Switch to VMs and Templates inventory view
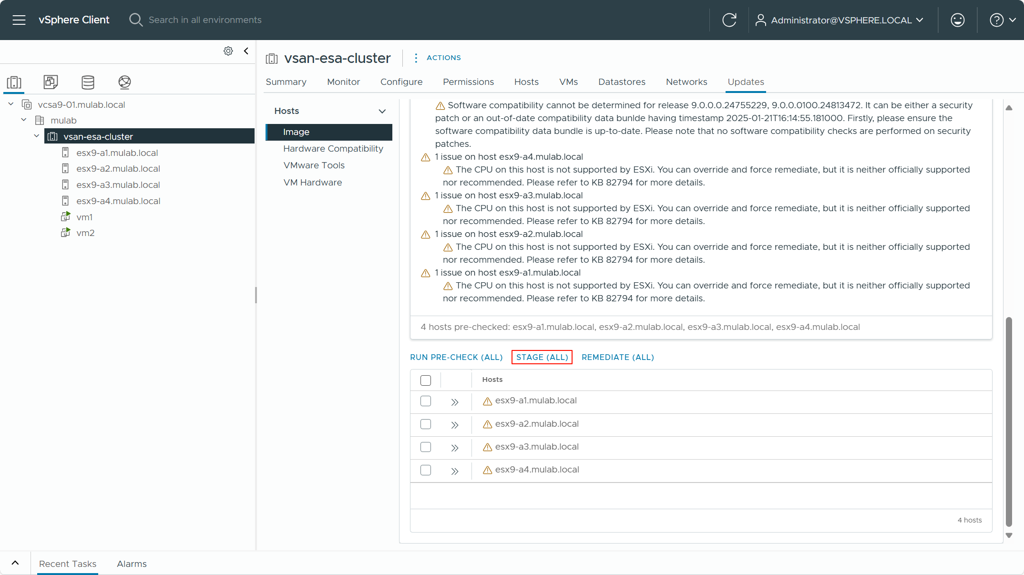 pyautogui.click(x=51, y=82)
